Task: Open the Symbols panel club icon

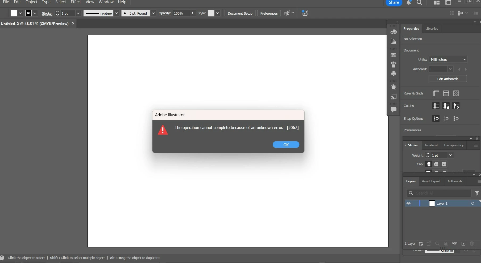Action: click(393, 74)
